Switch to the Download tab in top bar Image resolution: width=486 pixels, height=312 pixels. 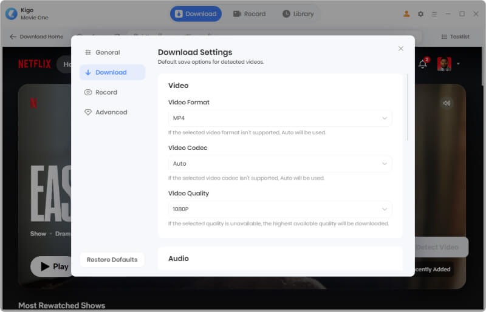coord(196,13)
